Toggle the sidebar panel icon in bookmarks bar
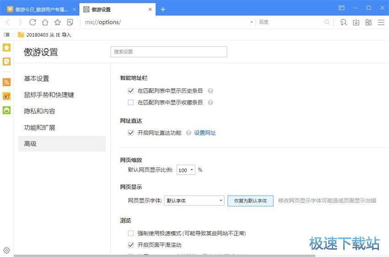Image resolution: width=389 pixels, height=257 pixels. click(x=6, y=35)
